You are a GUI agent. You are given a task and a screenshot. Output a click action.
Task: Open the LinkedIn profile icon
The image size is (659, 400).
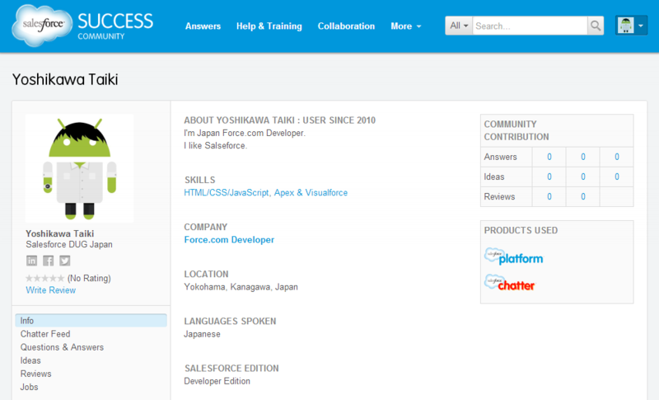tap(31, 261)
